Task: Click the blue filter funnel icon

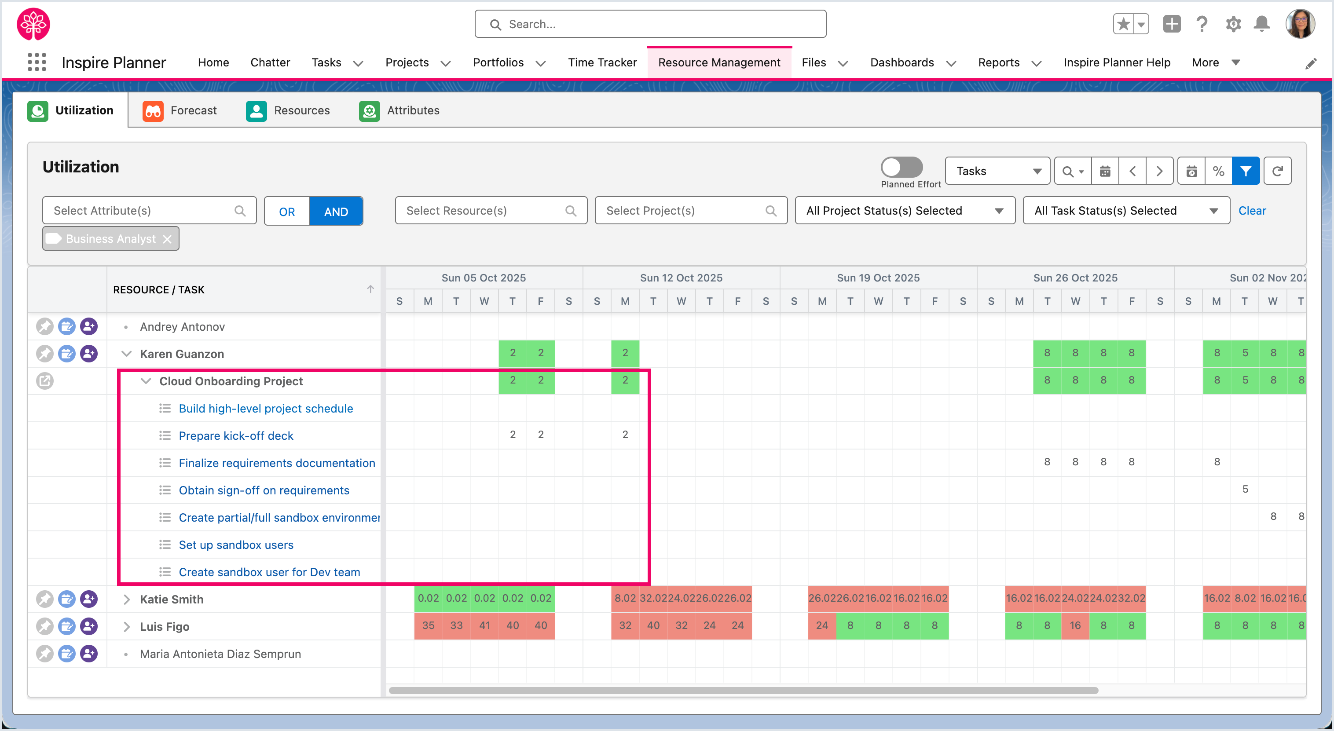Action: (x=1246, y=172)
